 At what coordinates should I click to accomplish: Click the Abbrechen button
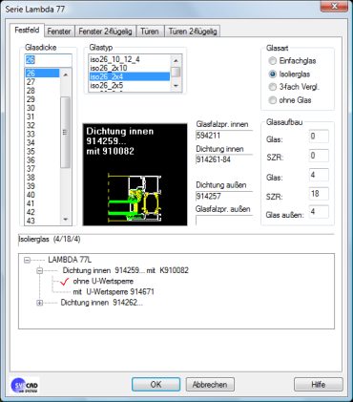tap(210, 385)
